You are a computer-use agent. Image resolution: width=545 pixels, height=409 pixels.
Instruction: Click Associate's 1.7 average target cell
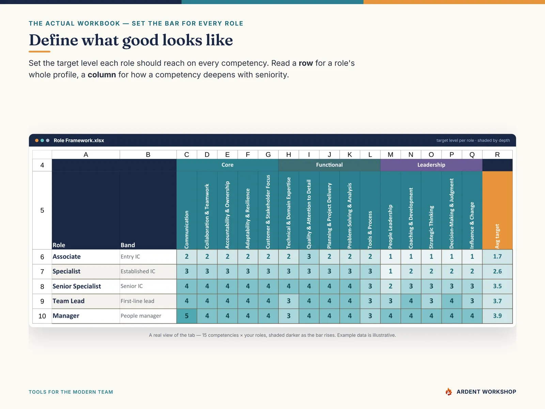point(497,257)
